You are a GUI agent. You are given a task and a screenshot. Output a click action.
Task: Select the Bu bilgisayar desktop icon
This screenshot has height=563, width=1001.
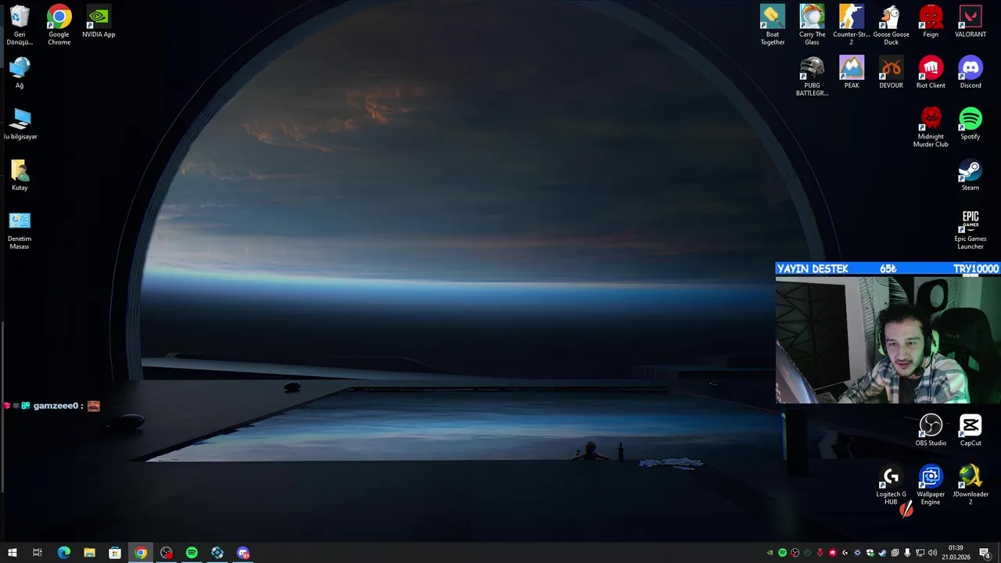tap(20, 124)
